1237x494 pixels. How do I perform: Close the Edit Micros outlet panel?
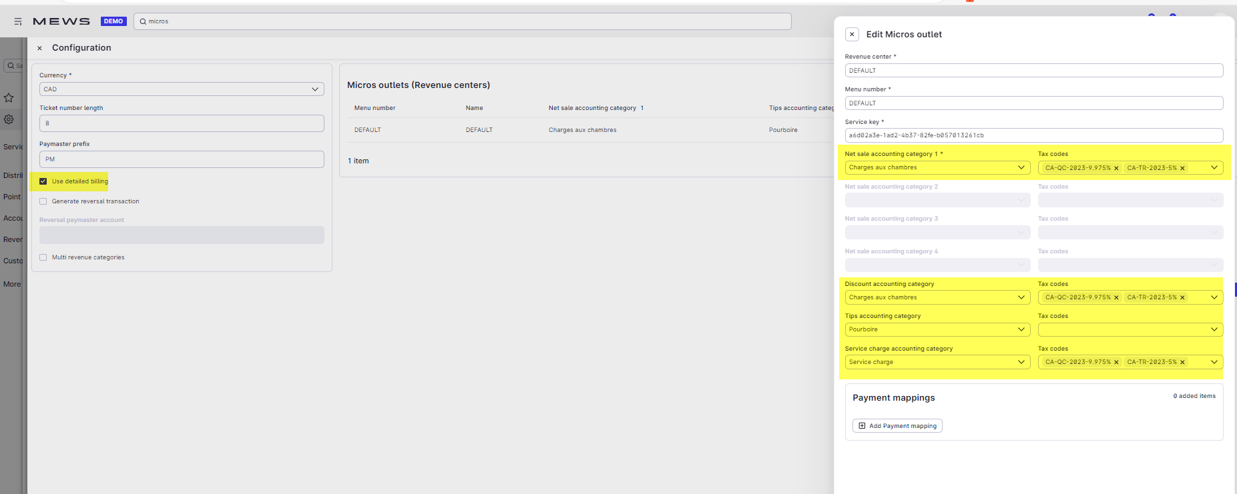852,34
